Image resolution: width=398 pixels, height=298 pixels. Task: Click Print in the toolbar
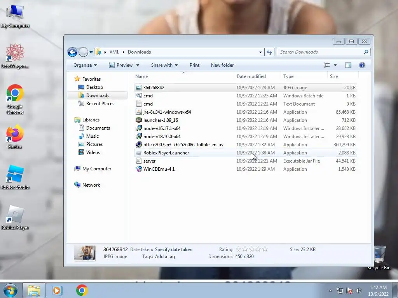pos(194,65)
